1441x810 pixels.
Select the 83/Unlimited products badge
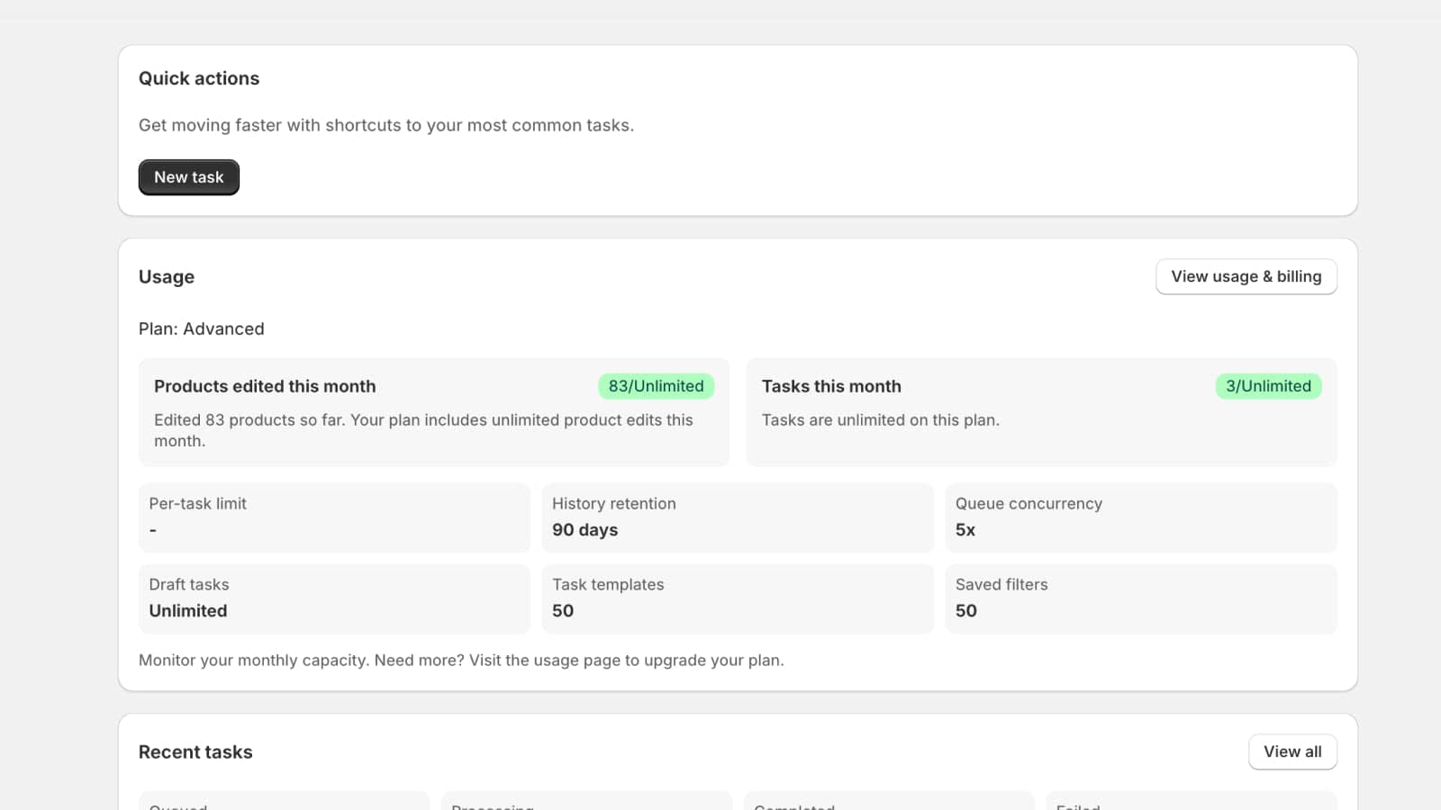[x=657, y=386]
